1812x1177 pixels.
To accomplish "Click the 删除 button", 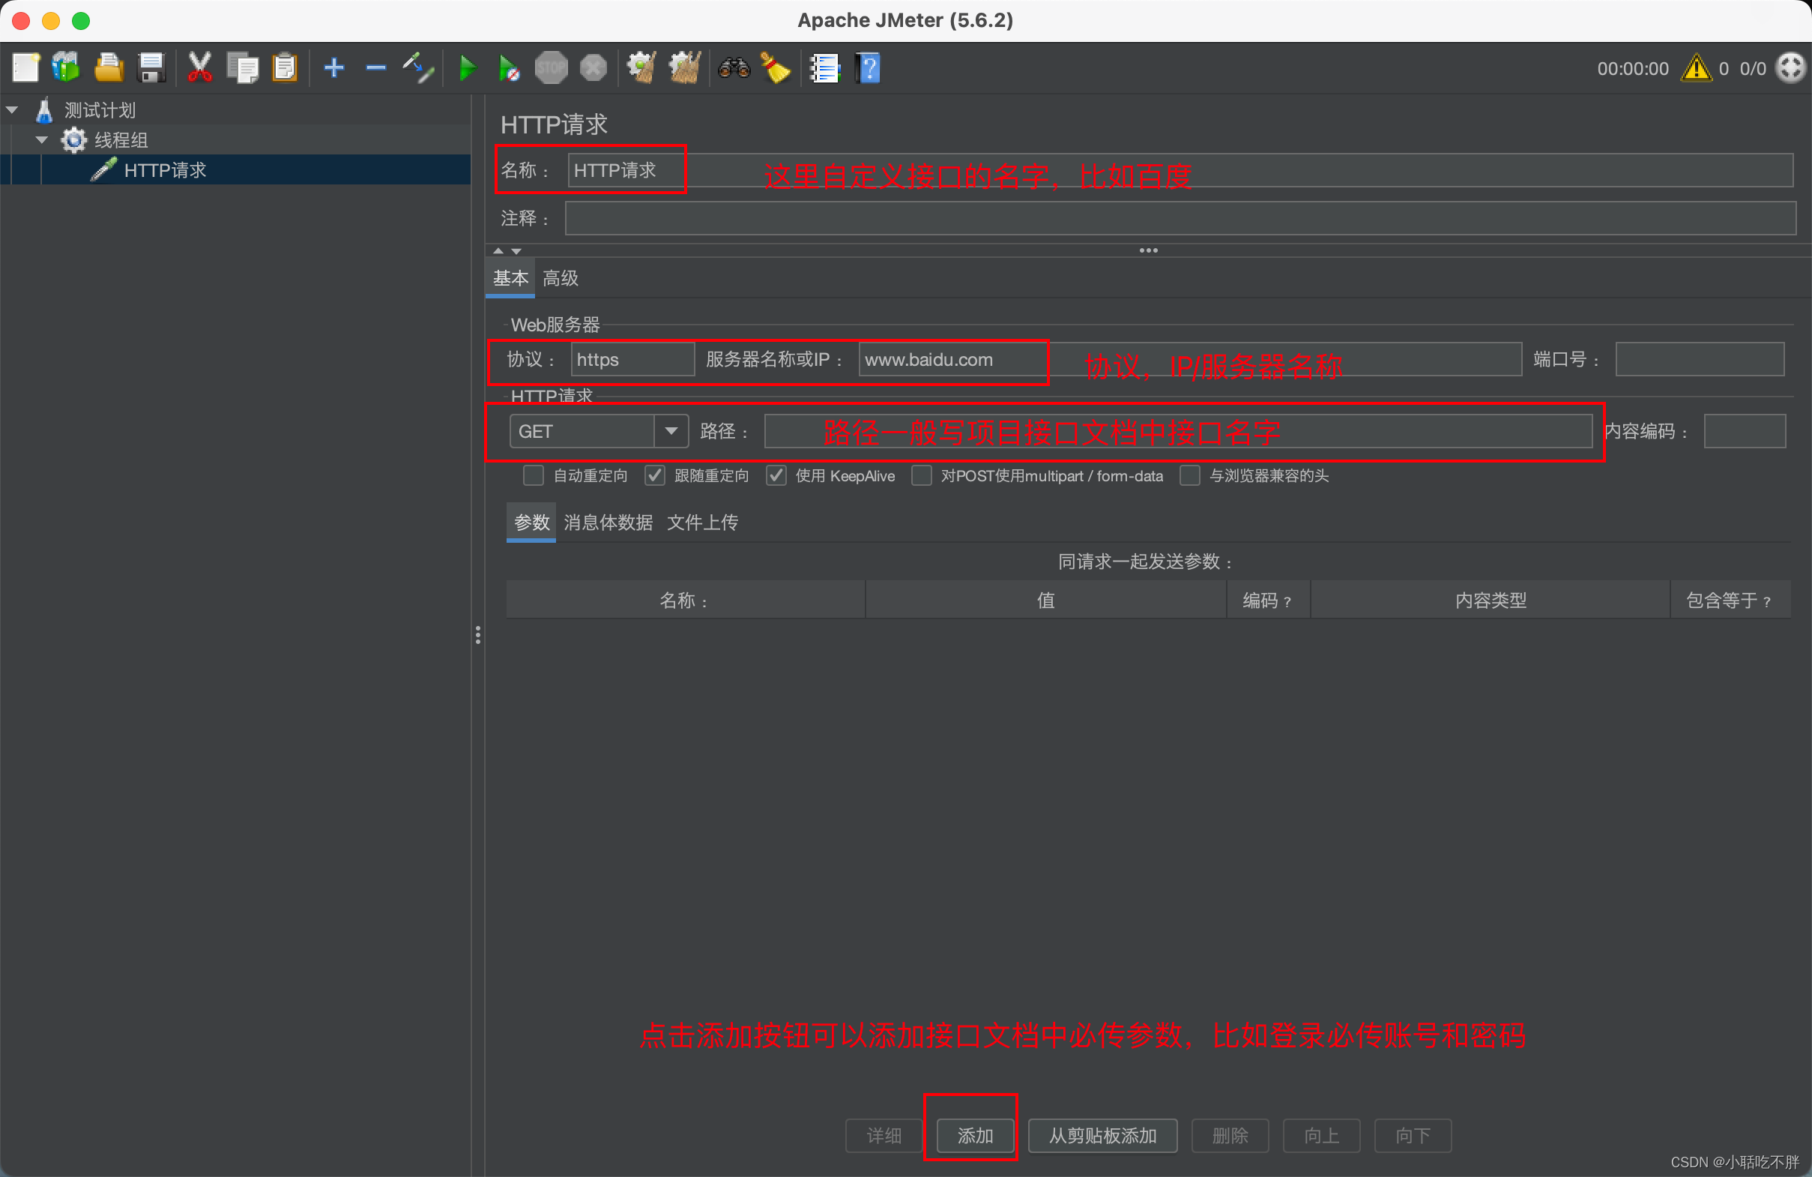I will 1230,1136.
